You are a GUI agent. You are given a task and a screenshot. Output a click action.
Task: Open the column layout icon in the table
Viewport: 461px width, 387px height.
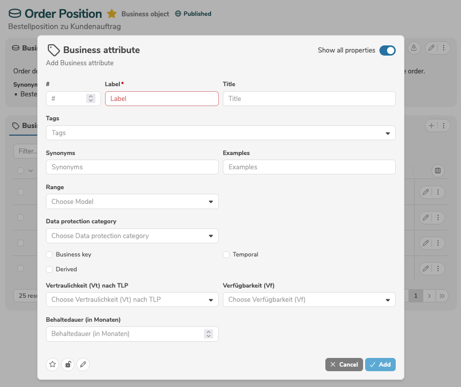pyautogui.click(x=438, y=171)
